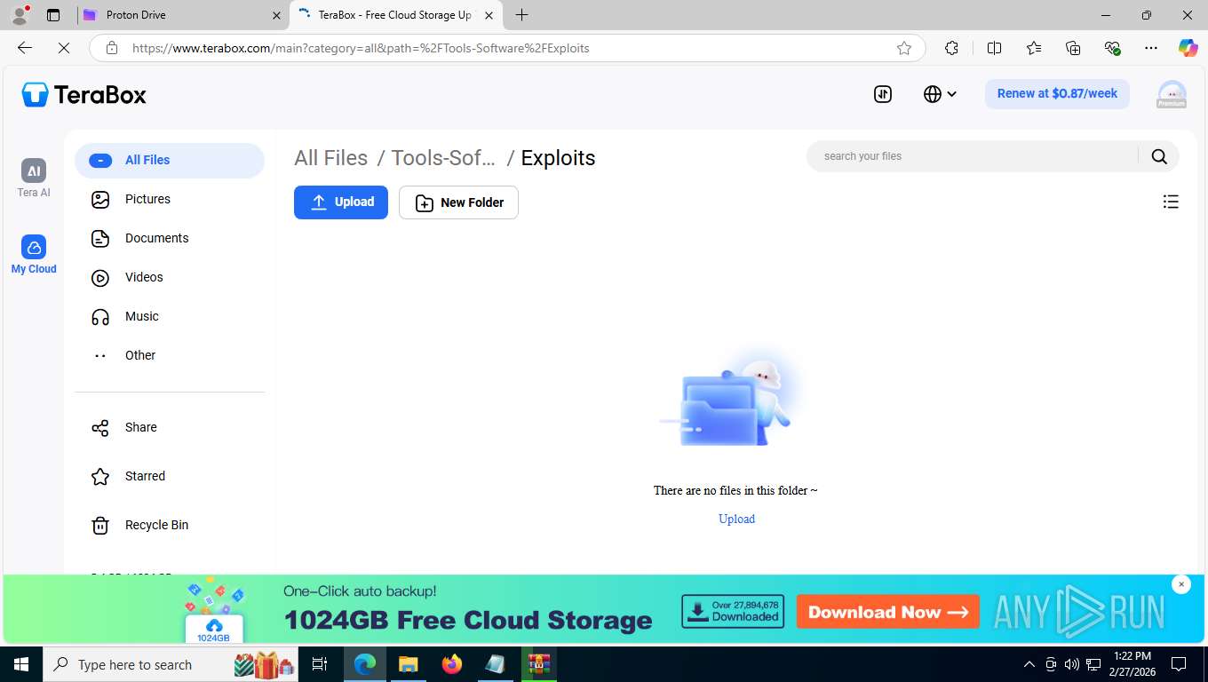This screenshot has height=682, width=1208.
Task: Open Tera AI from the sidebar
Action: pos(34,178)
